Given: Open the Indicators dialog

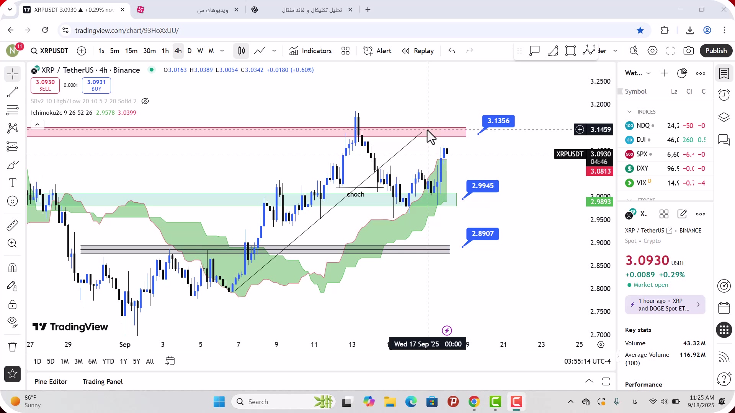Looking at the screenshot, I should (x=310, y=51).
